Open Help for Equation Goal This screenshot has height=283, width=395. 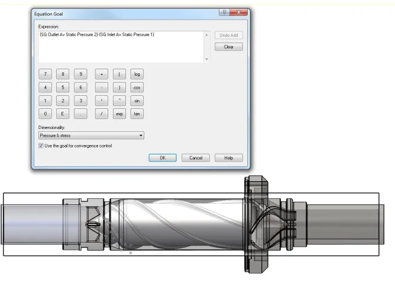coord(229,158)
